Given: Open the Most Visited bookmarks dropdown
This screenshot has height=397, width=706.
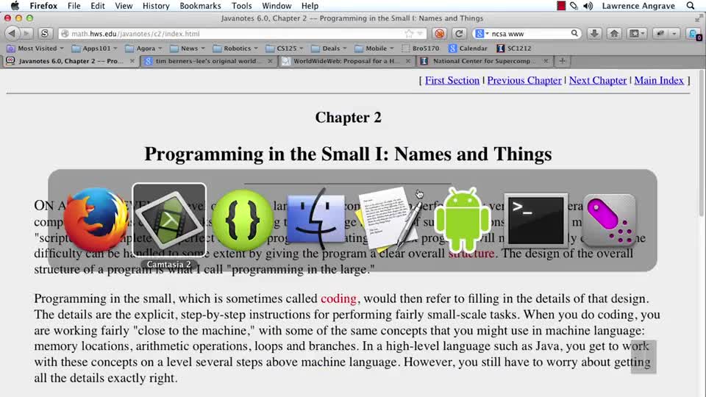Looking at the screenshot, I should [35, 49].
